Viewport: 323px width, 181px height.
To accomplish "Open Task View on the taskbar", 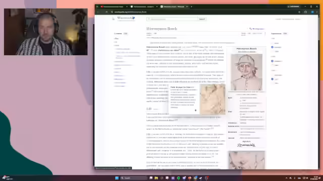I will click(151, 178).
